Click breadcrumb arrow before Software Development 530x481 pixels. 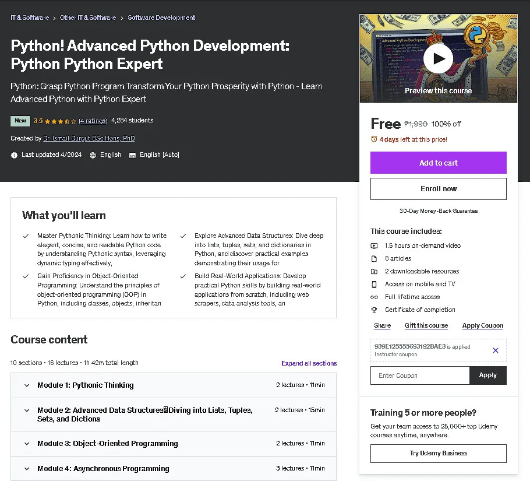pyautogui.click(x=122, y=18)
